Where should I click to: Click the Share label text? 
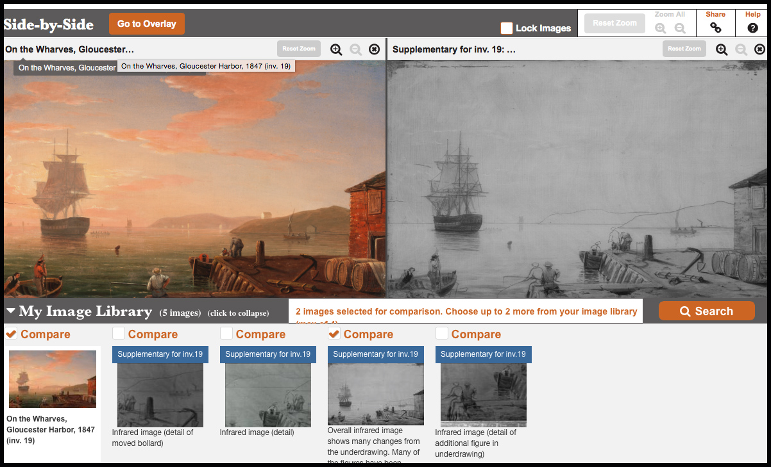(716, 14)
